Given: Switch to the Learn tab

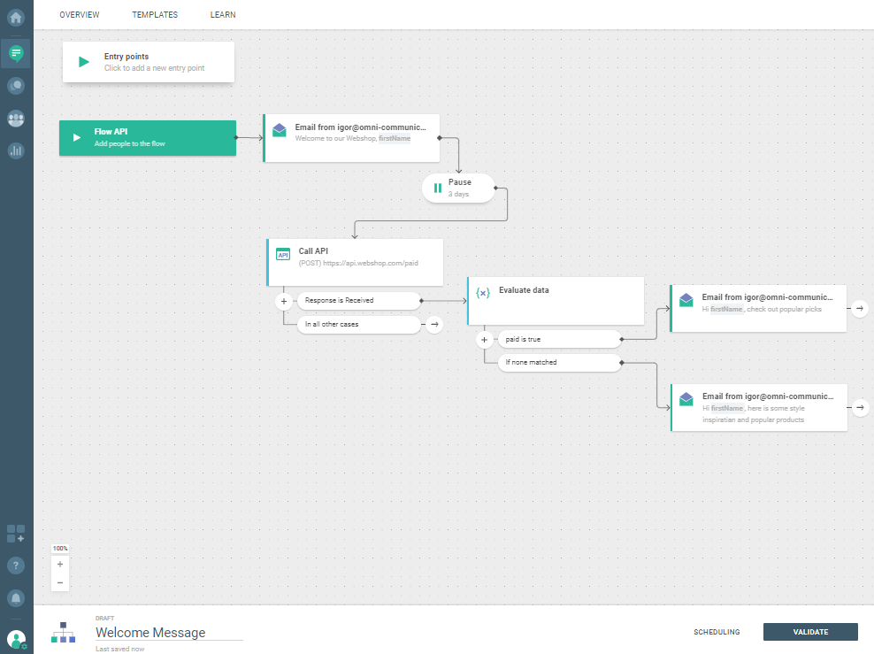Looking at the screenshot, I should pyautogui.click(x=223, y=15).
